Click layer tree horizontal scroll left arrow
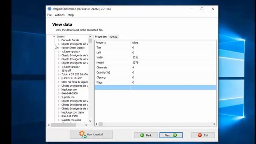Viewport: 256px width, 144px height. point(49,125)
